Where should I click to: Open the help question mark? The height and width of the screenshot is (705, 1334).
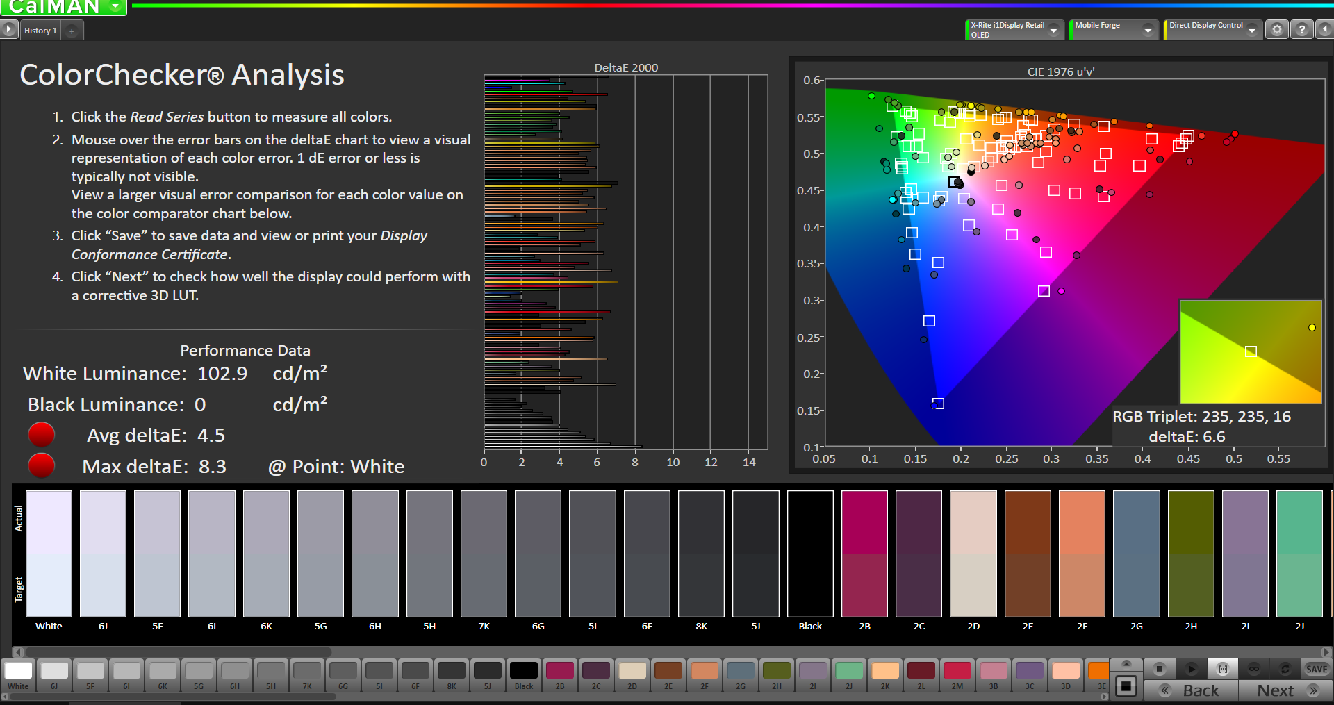click(x=1302, y=30)
